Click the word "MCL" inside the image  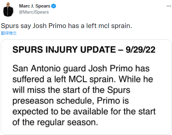(x=78, y=79)
